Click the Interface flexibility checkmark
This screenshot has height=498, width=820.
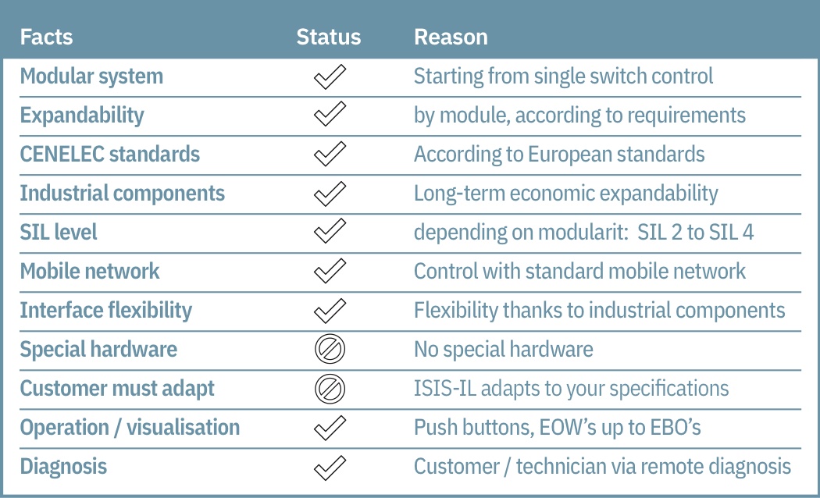point(330,311)
